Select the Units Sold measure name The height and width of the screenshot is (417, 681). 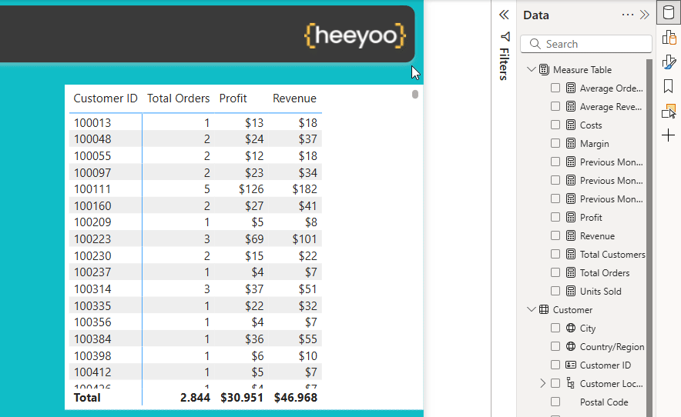[601, 291]
